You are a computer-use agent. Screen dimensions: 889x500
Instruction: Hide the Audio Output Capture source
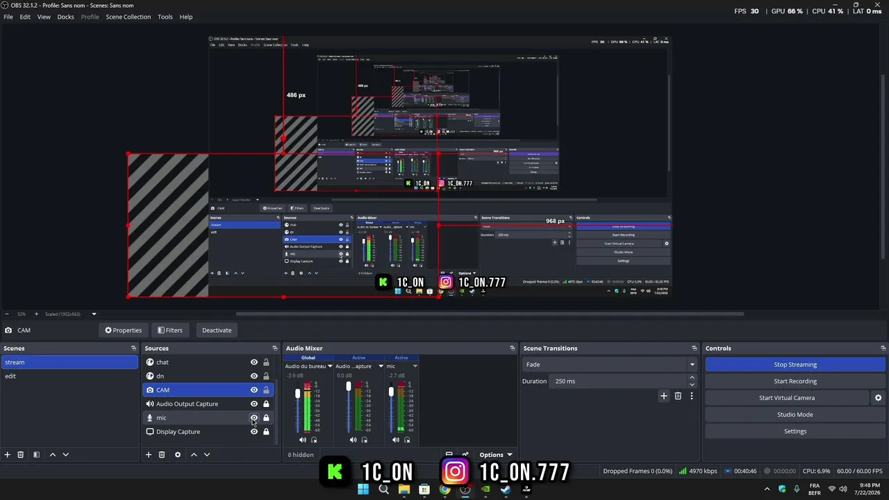coord(254,403)
